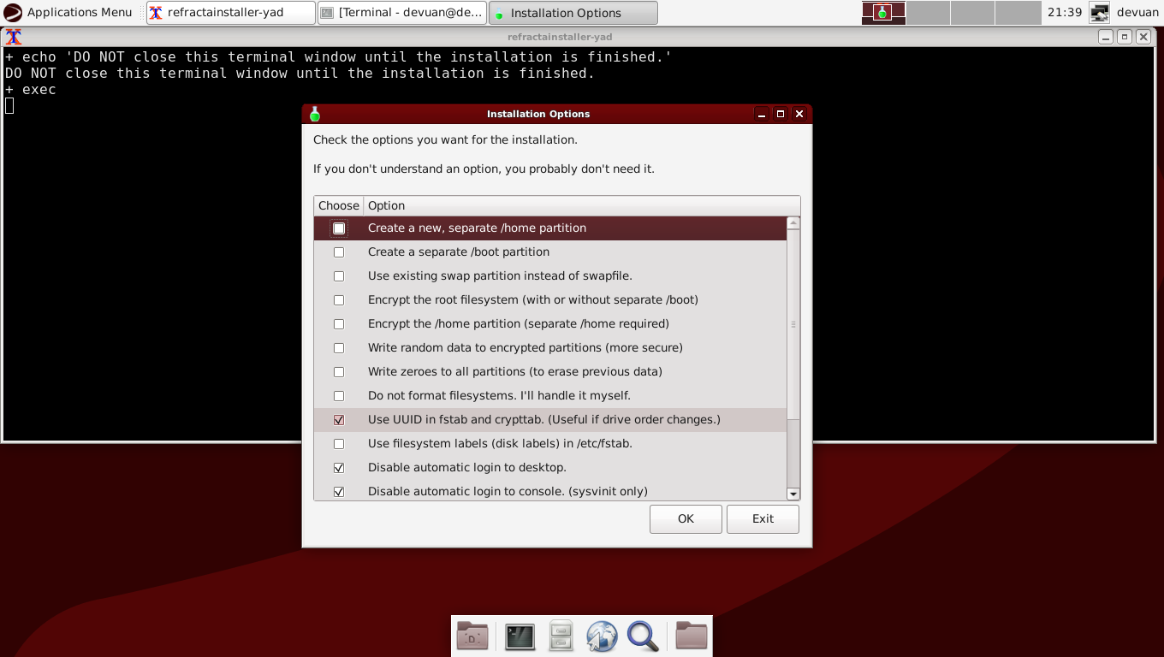Maximize the refractainstaller-yad terminal window

(x=1125, y=37)
